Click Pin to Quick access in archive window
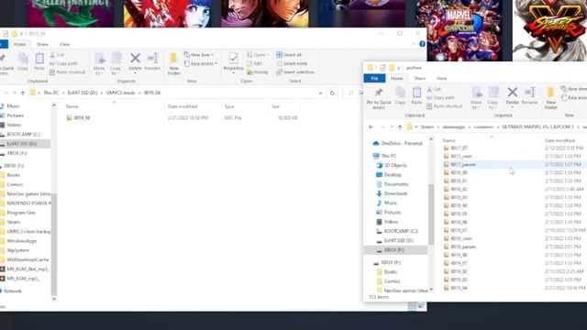 (x=379, y=98)
